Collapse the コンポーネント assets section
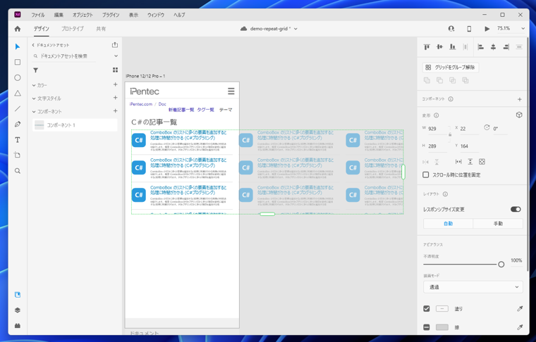This screenshot has width=536, height=342. click(x=34, y=111)
